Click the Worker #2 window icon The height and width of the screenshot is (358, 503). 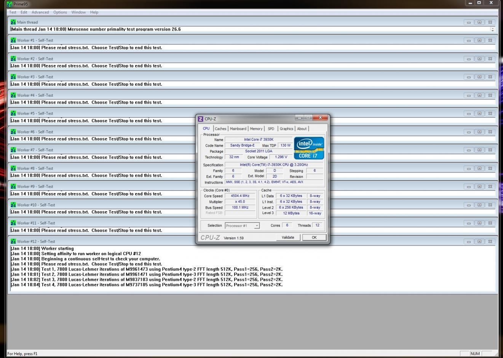(13, 59)
